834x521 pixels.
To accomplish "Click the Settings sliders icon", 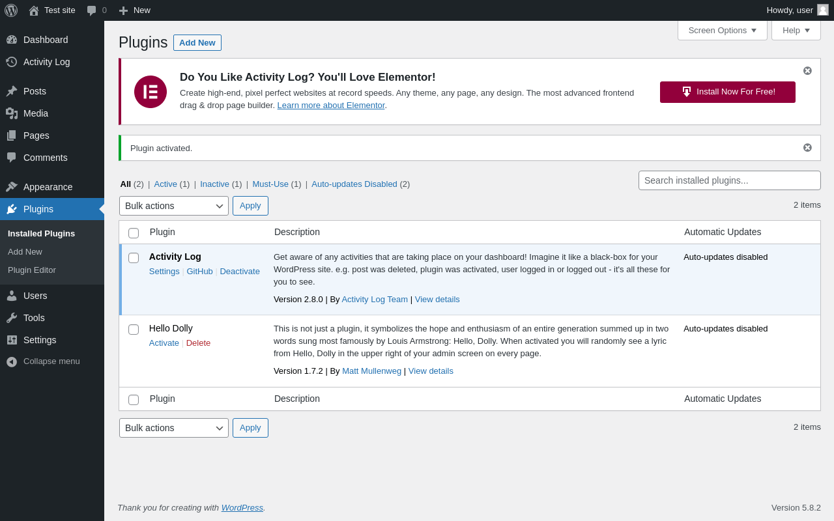I will pos(12,340).
